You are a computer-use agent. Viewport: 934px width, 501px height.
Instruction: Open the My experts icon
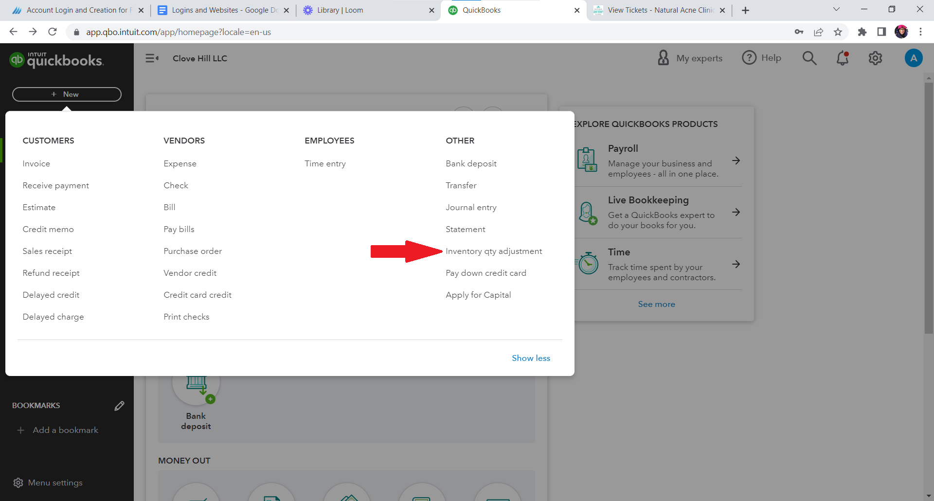(663, 58)
